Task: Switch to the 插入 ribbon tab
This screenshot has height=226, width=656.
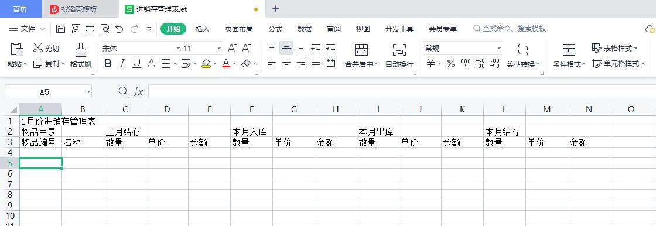Action: [x=203, y=29]
